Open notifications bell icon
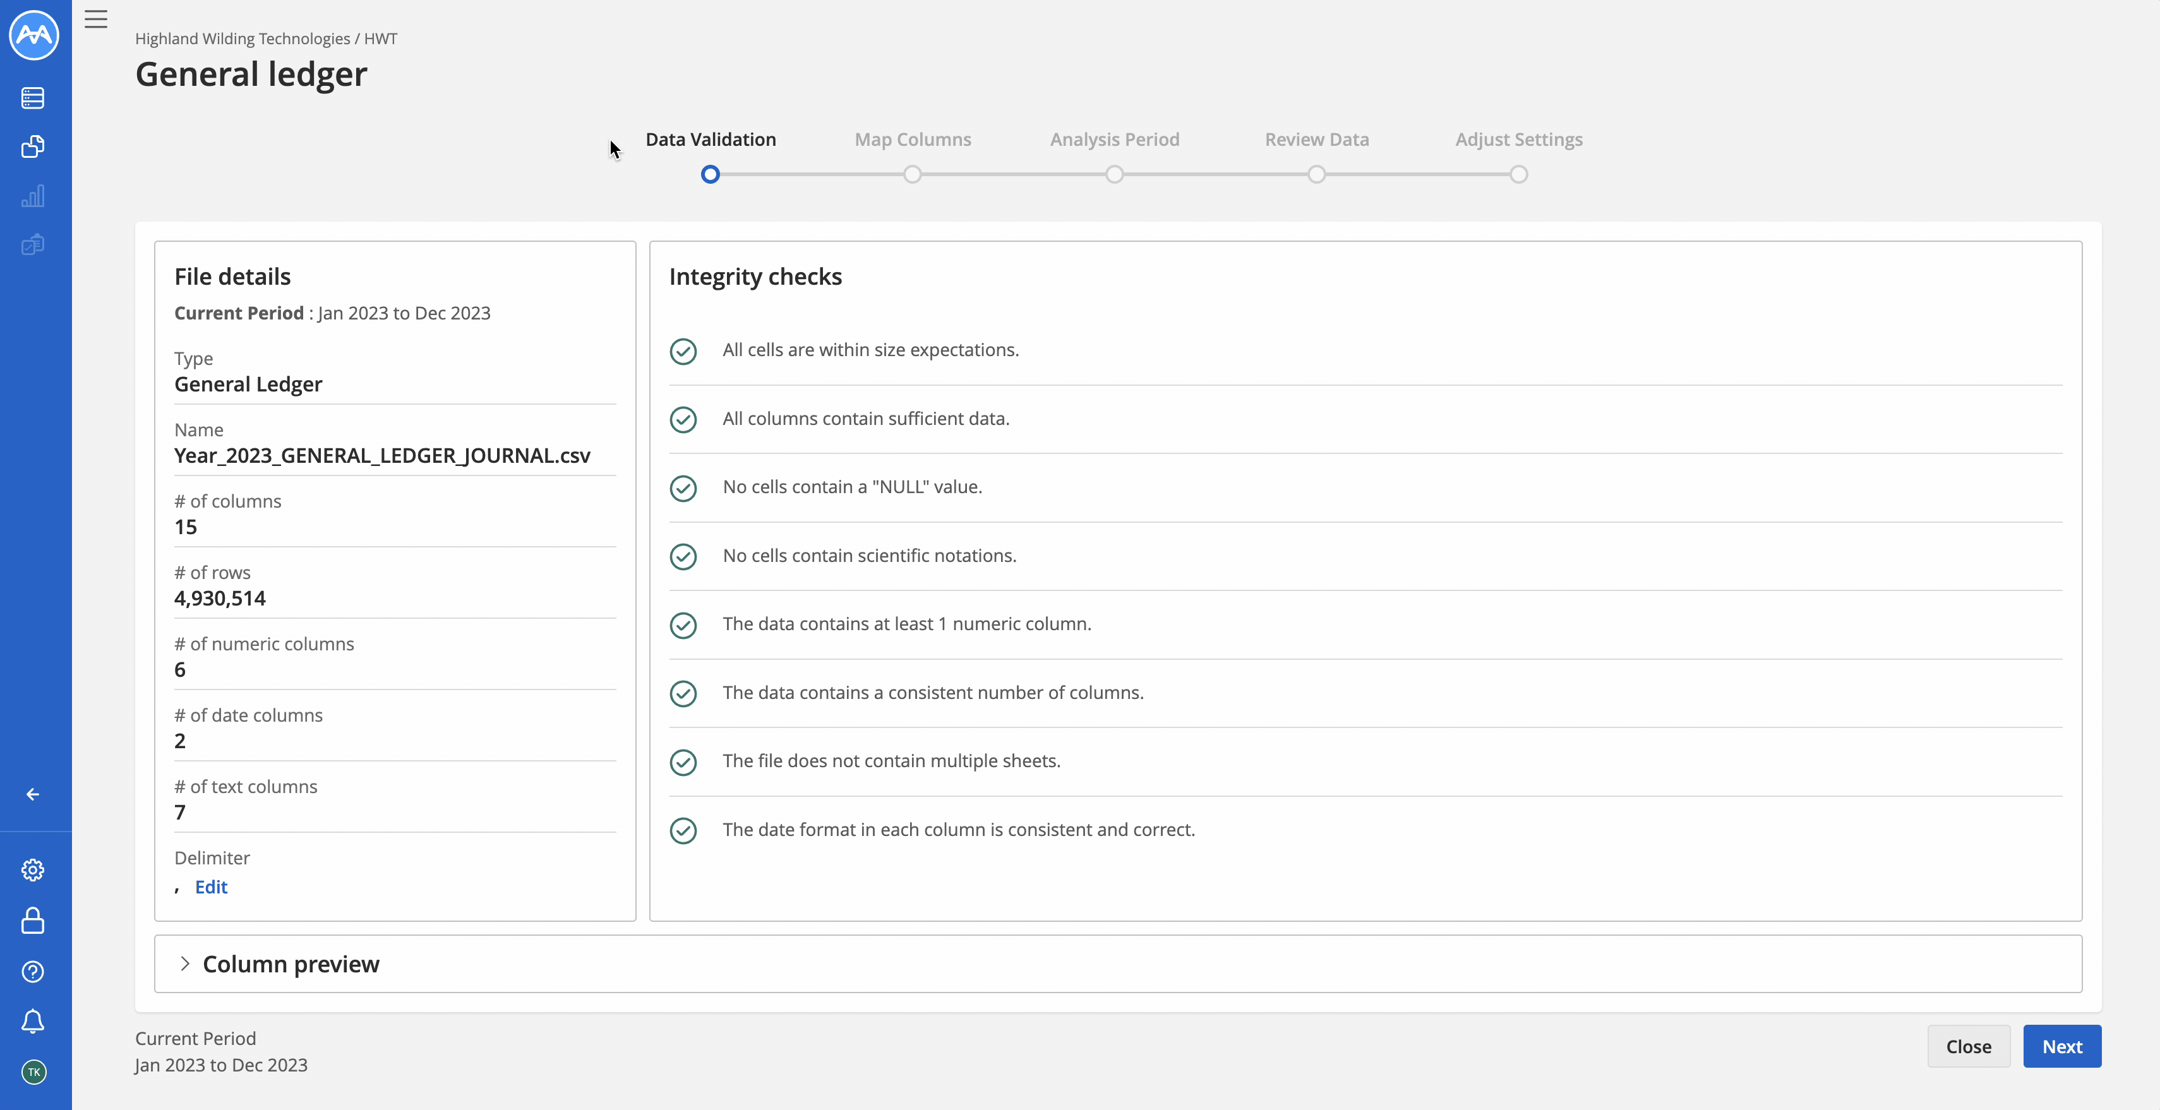 (33, 1021)
